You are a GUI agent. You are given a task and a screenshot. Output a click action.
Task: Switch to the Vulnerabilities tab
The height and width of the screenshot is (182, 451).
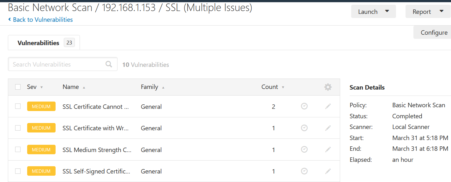(44, 43)
